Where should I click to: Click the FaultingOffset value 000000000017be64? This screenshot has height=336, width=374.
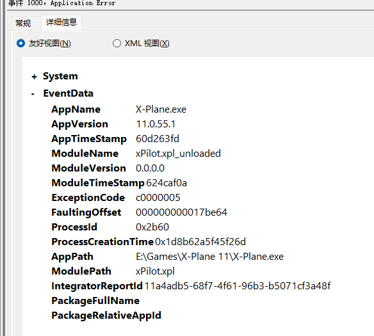(181, 212)
